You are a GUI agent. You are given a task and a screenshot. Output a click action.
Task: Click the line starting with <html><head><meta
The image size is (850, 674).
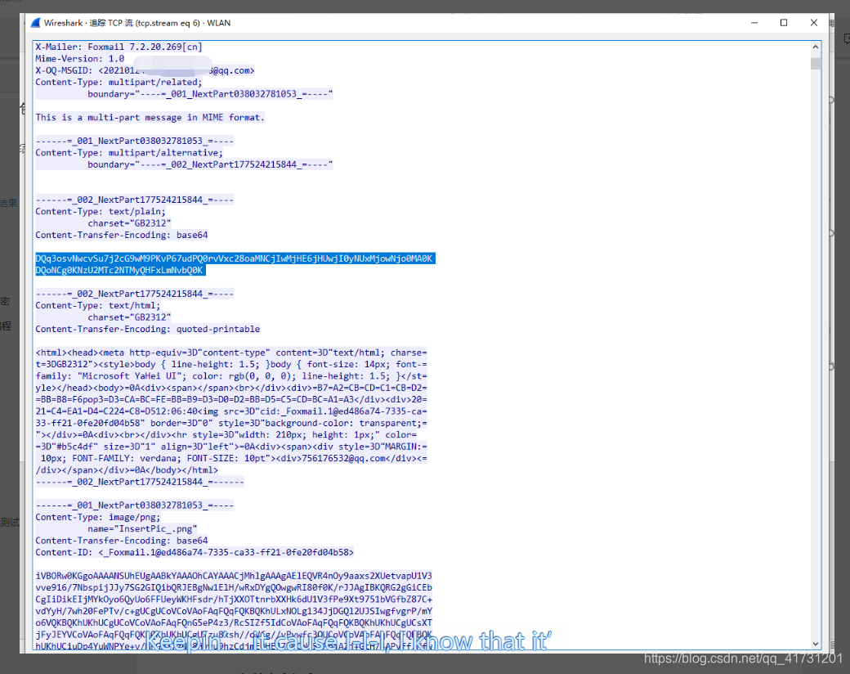click(231, 353)
